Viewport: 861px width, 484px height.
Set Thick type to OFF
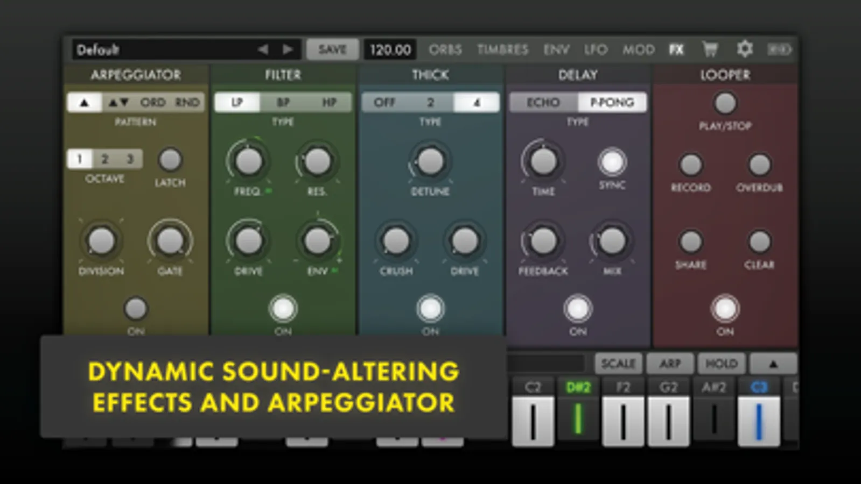pos(384,102)
